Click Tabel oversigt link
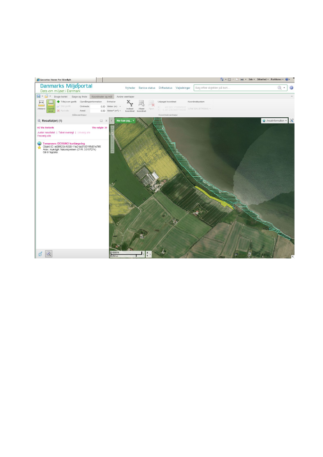Image resolution: width=323 pixels, height=457 pixels. pos(66,132)
